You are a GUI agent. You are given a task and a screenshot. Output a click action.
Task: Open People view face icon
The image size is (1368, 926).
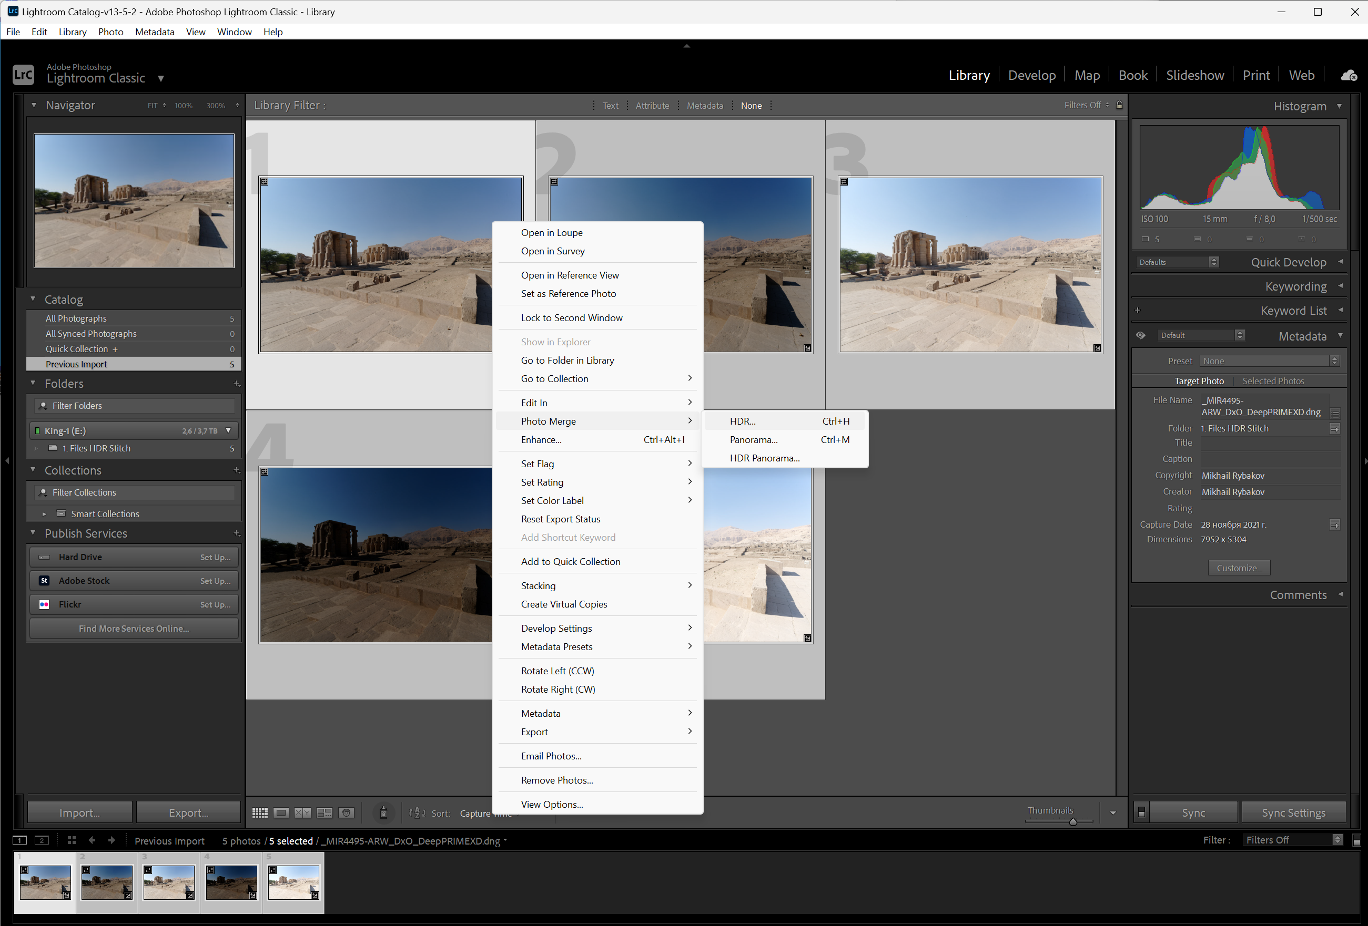(347, 812)
